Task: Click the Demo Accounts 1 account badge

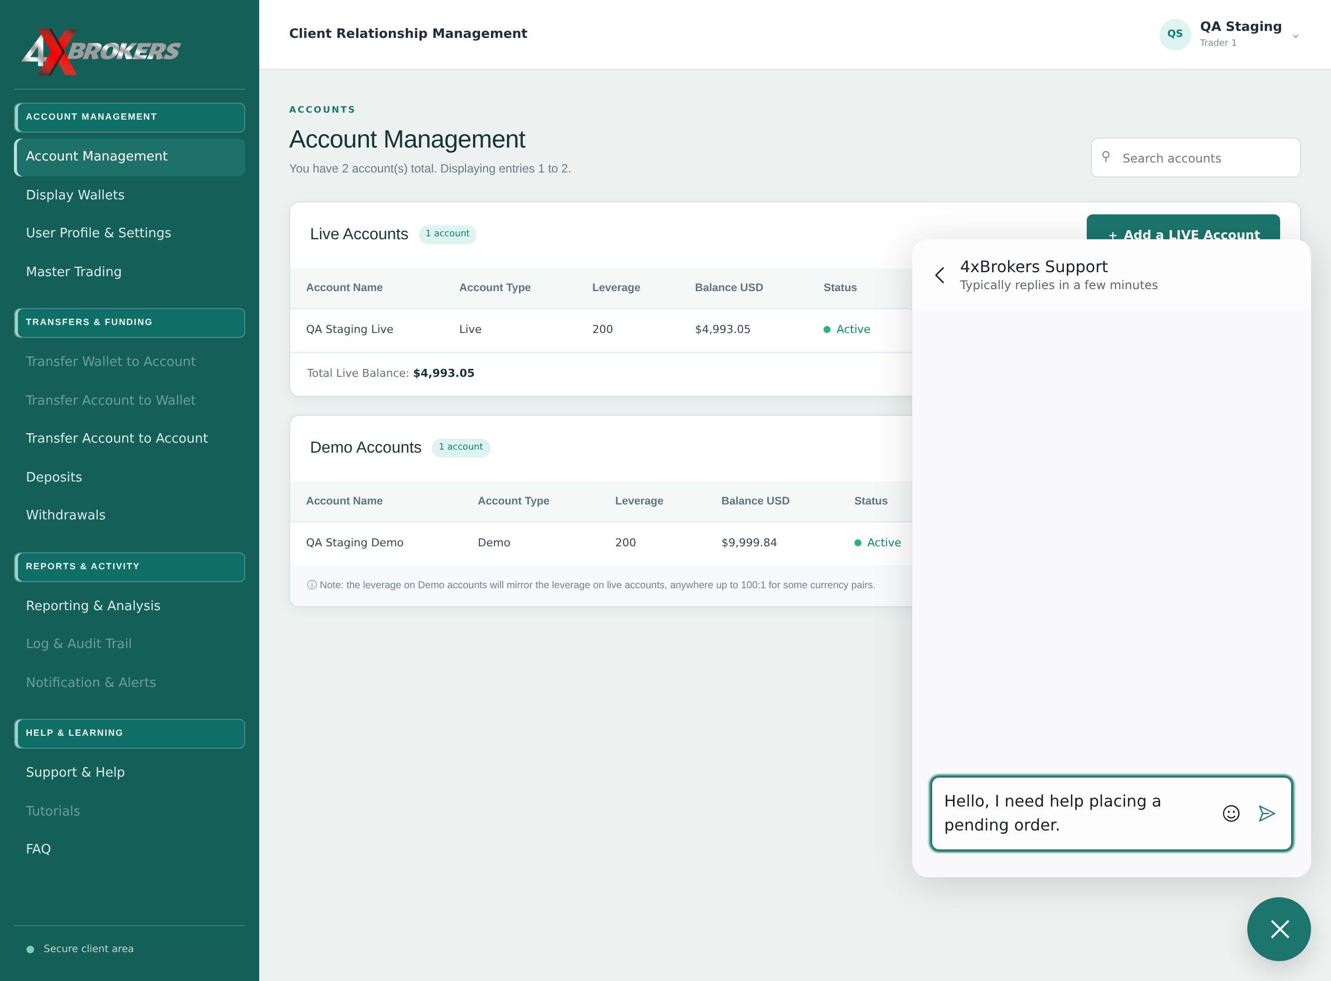Action: (461, 447)
